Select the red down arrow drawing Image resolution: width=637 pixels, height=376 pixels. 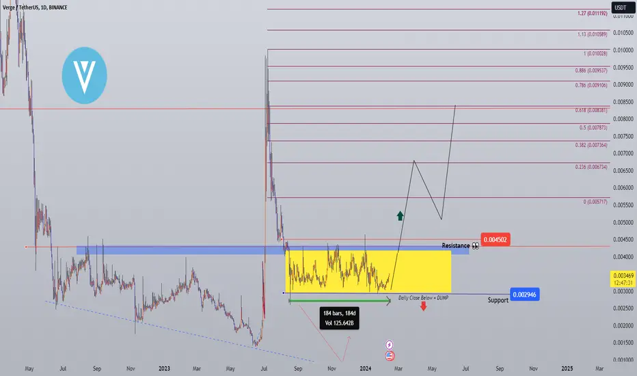click(x=423, y=306)
